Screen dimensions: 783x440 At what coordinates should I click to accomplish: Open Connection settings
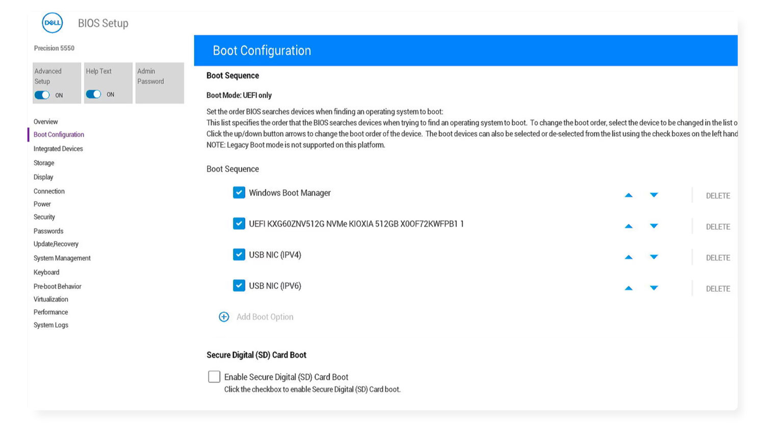pos(49,191)
